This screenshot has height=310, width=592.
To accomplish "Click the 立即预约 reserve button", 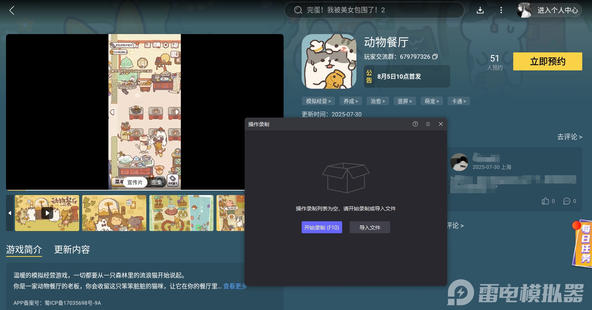I will tap(548, 61).
